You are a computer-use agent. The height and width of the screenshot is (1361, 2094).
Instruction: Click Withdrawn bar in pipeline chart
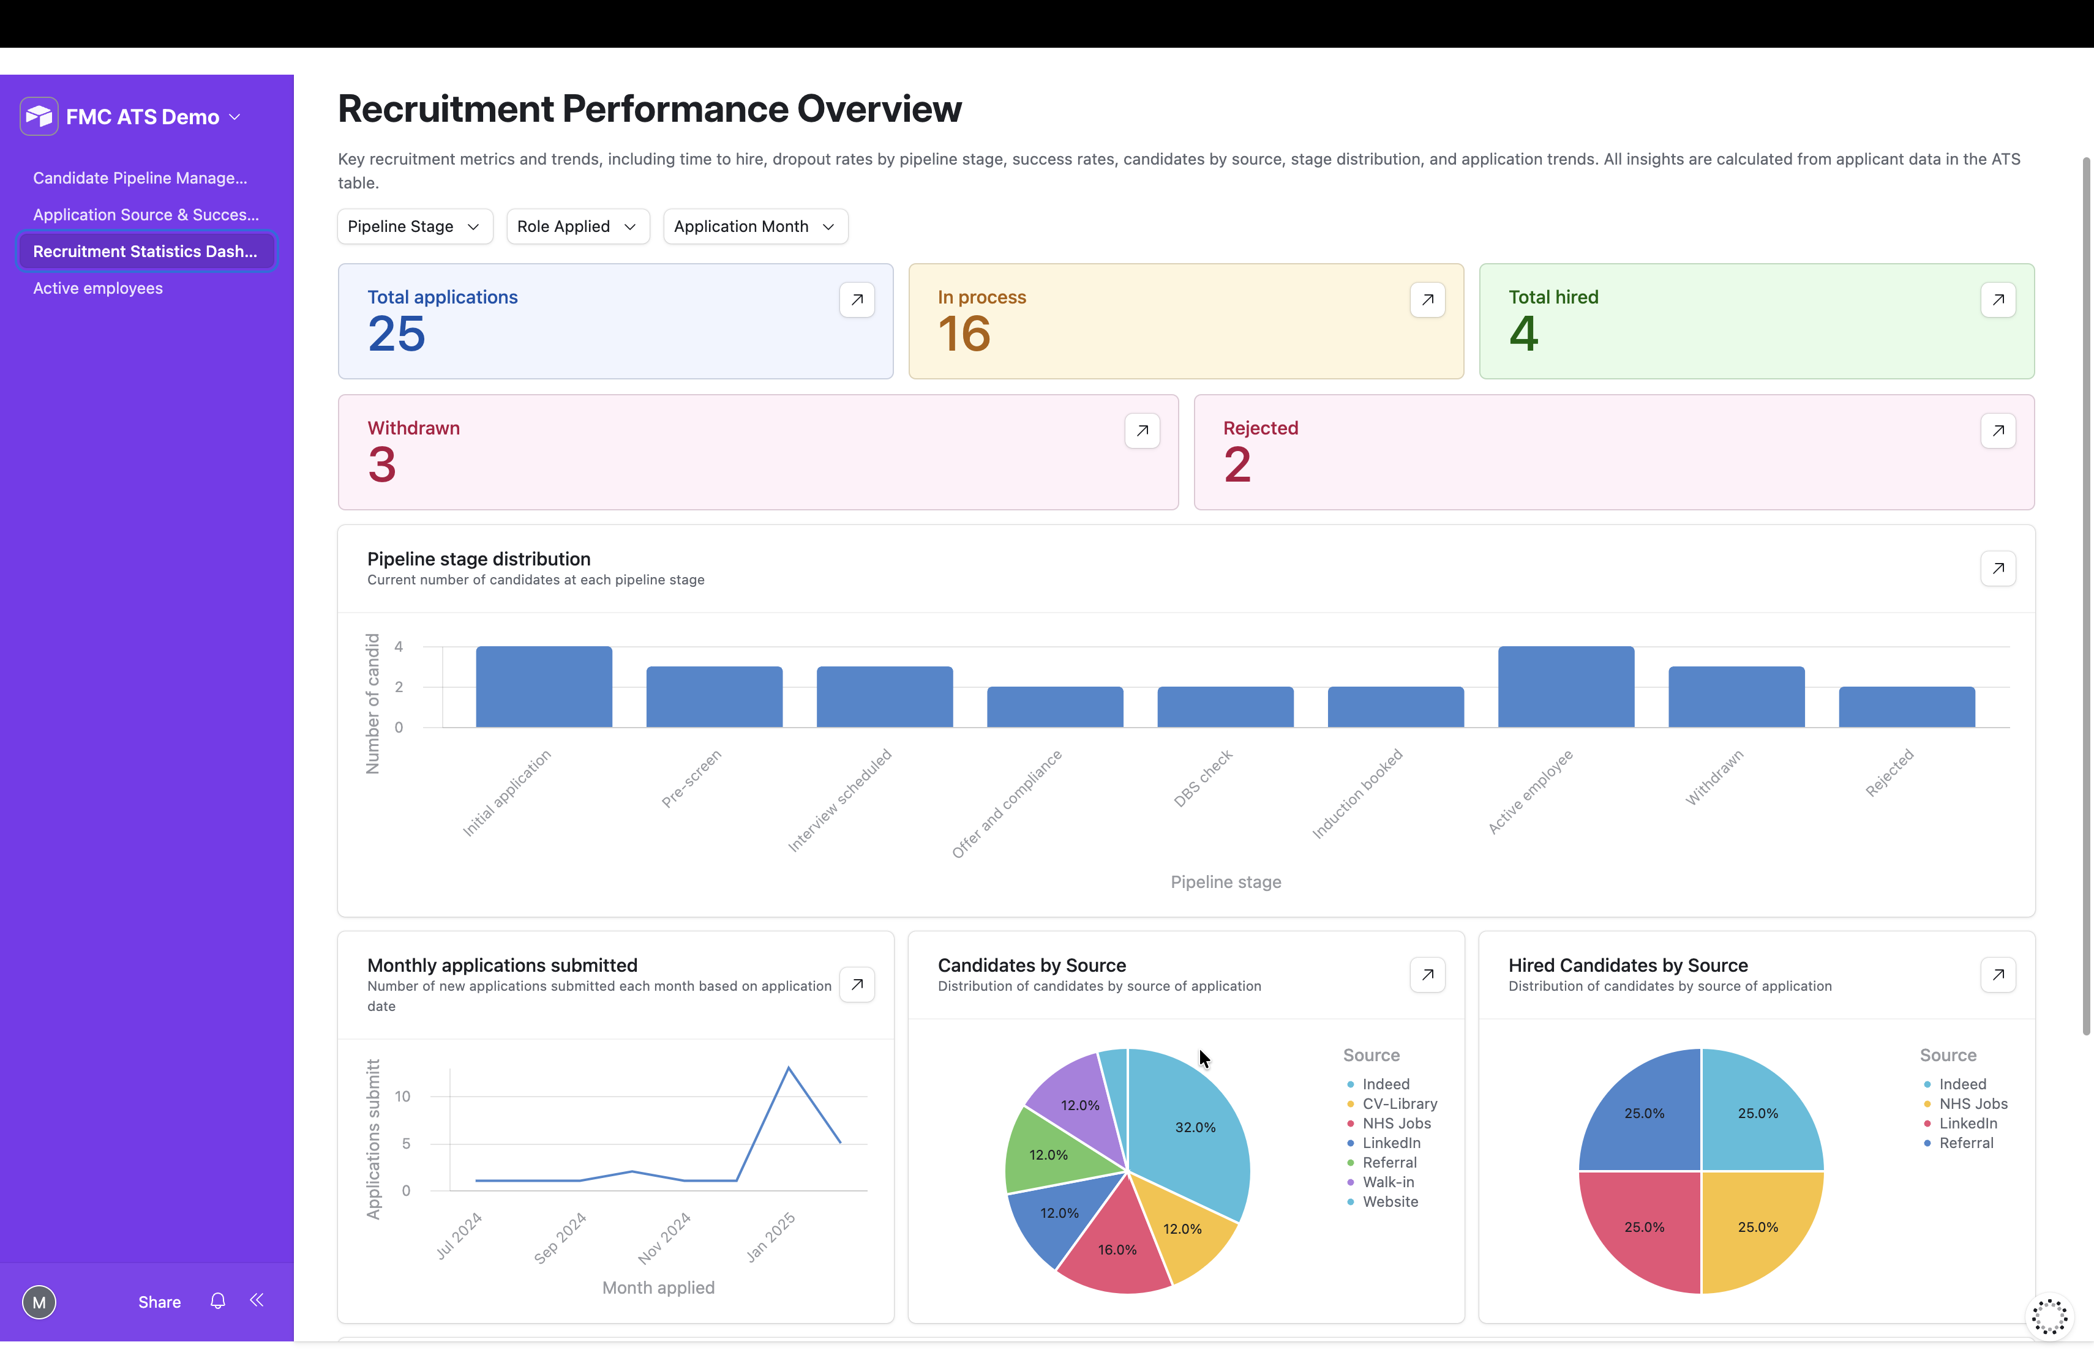[1737, 697]
